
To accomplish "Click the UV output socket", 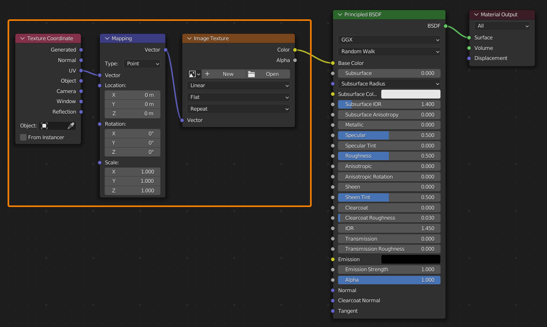I will (81, 70).
